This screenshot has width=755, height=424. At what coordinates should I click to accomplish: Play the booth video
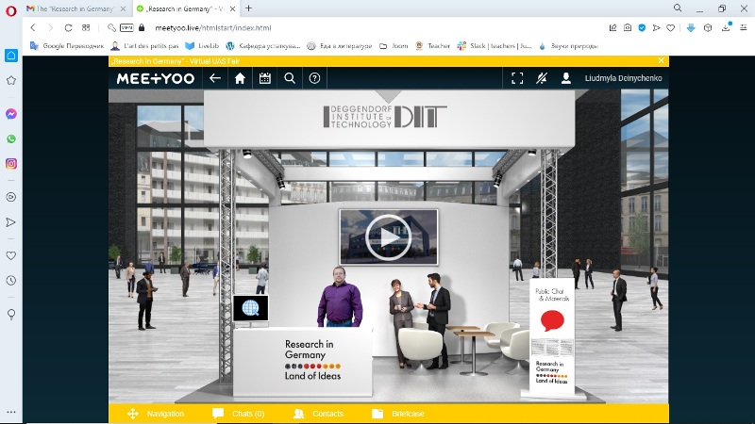(x=389, y=237)
